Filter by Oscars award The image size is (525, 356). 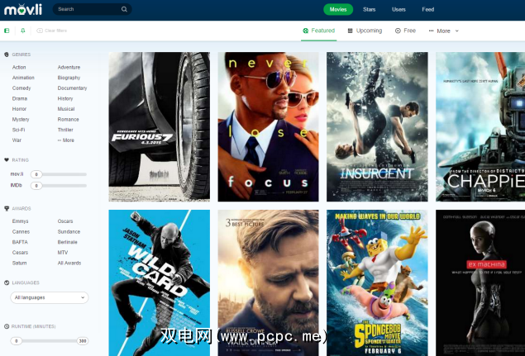(x=65, y=221)
